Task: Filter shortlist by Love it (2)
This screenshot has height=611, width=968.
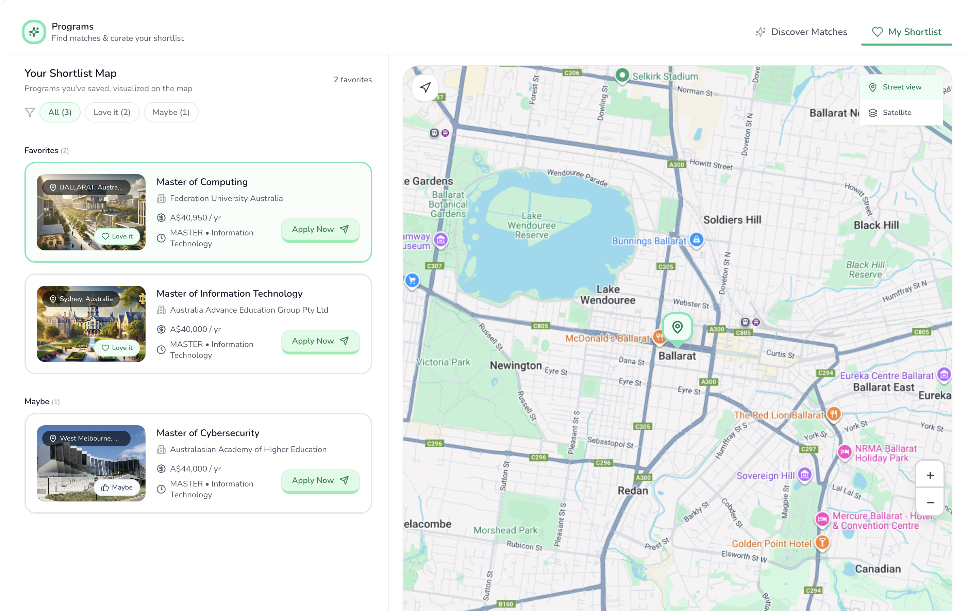Action: tap(112, 112)
